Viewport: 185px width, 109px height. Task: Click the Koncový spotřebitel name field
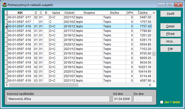58,99
